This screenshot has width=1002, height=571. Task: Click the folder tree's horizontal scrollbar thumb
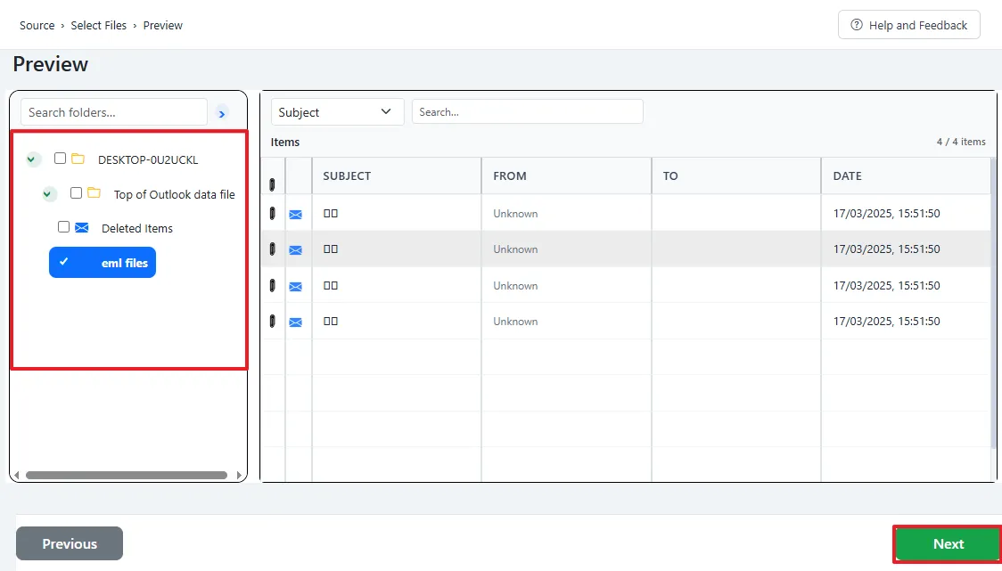point(127,475)
